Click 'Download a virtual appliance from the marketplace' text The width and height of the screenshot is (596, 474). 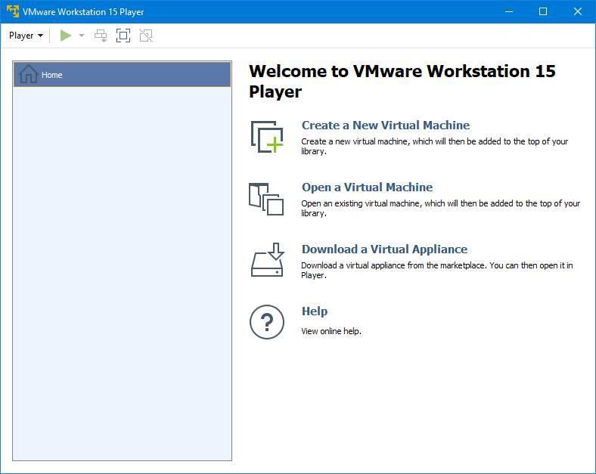(x=436, y=270)
